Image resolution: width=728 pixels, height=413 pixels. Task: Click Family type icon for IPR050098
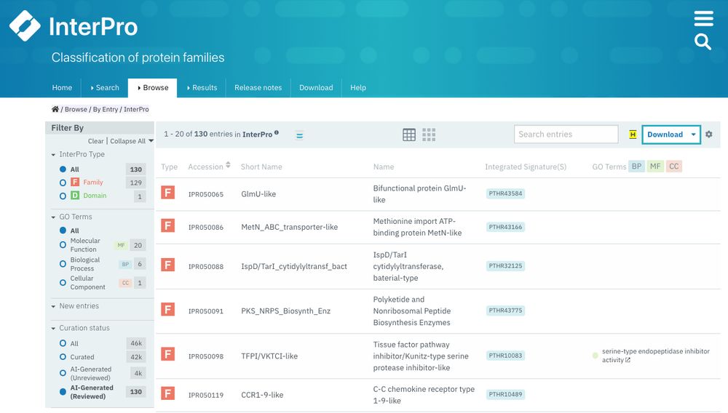pos(168,355)
